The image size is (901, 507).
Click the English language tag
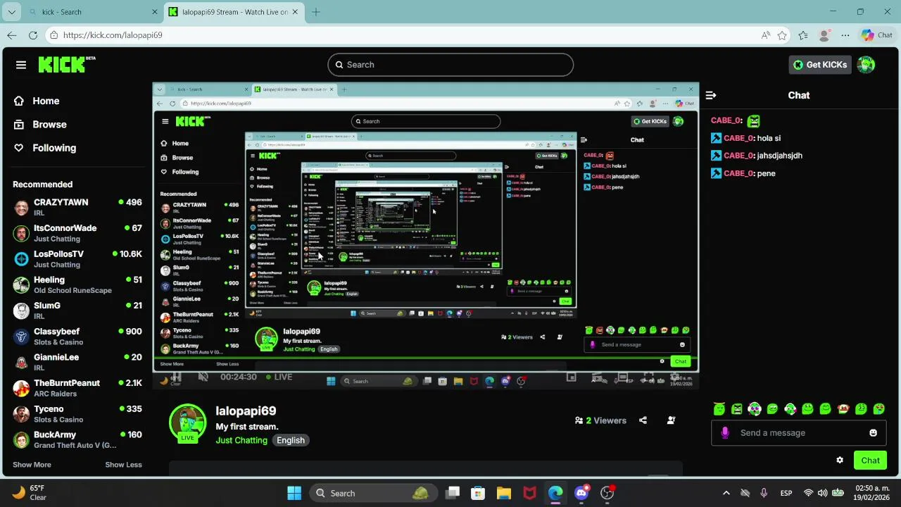coord(291,440)
